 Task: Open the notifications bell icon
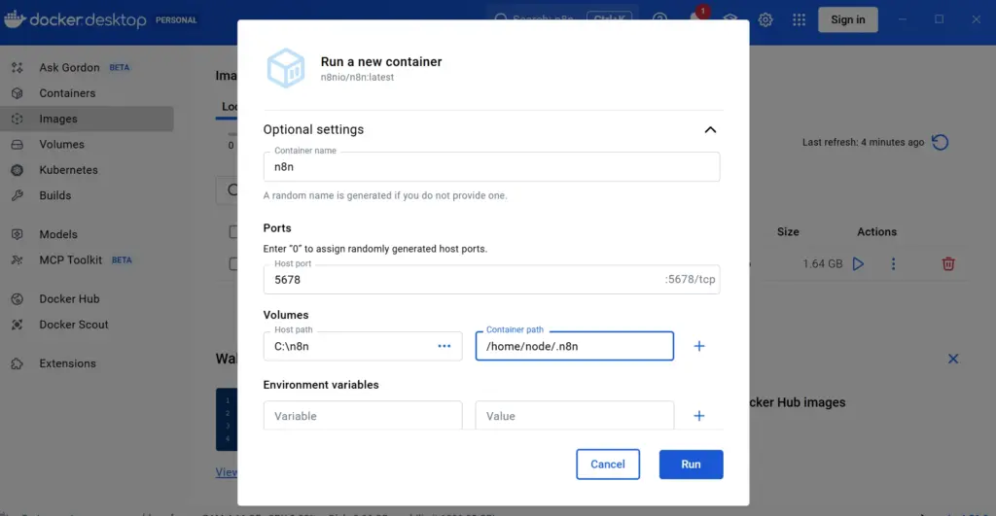[x=696, y=19]
